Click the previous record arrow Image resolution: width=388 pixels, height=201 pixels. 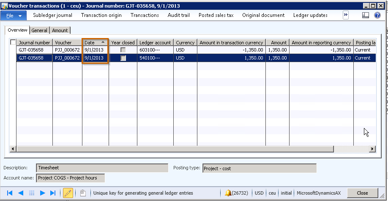pyautogui.click(x=20, y=193)
